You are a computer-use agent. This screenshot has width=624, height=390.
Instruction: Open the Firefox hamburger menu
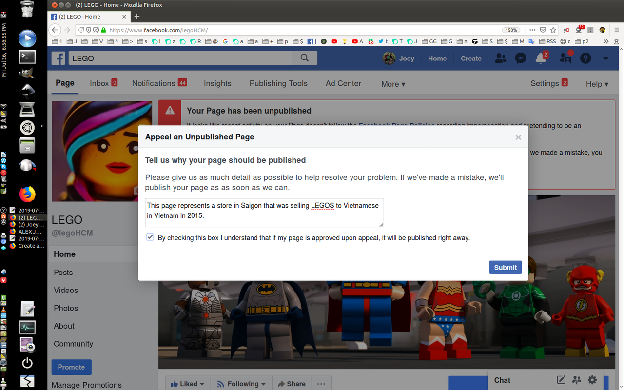[616, 30]
